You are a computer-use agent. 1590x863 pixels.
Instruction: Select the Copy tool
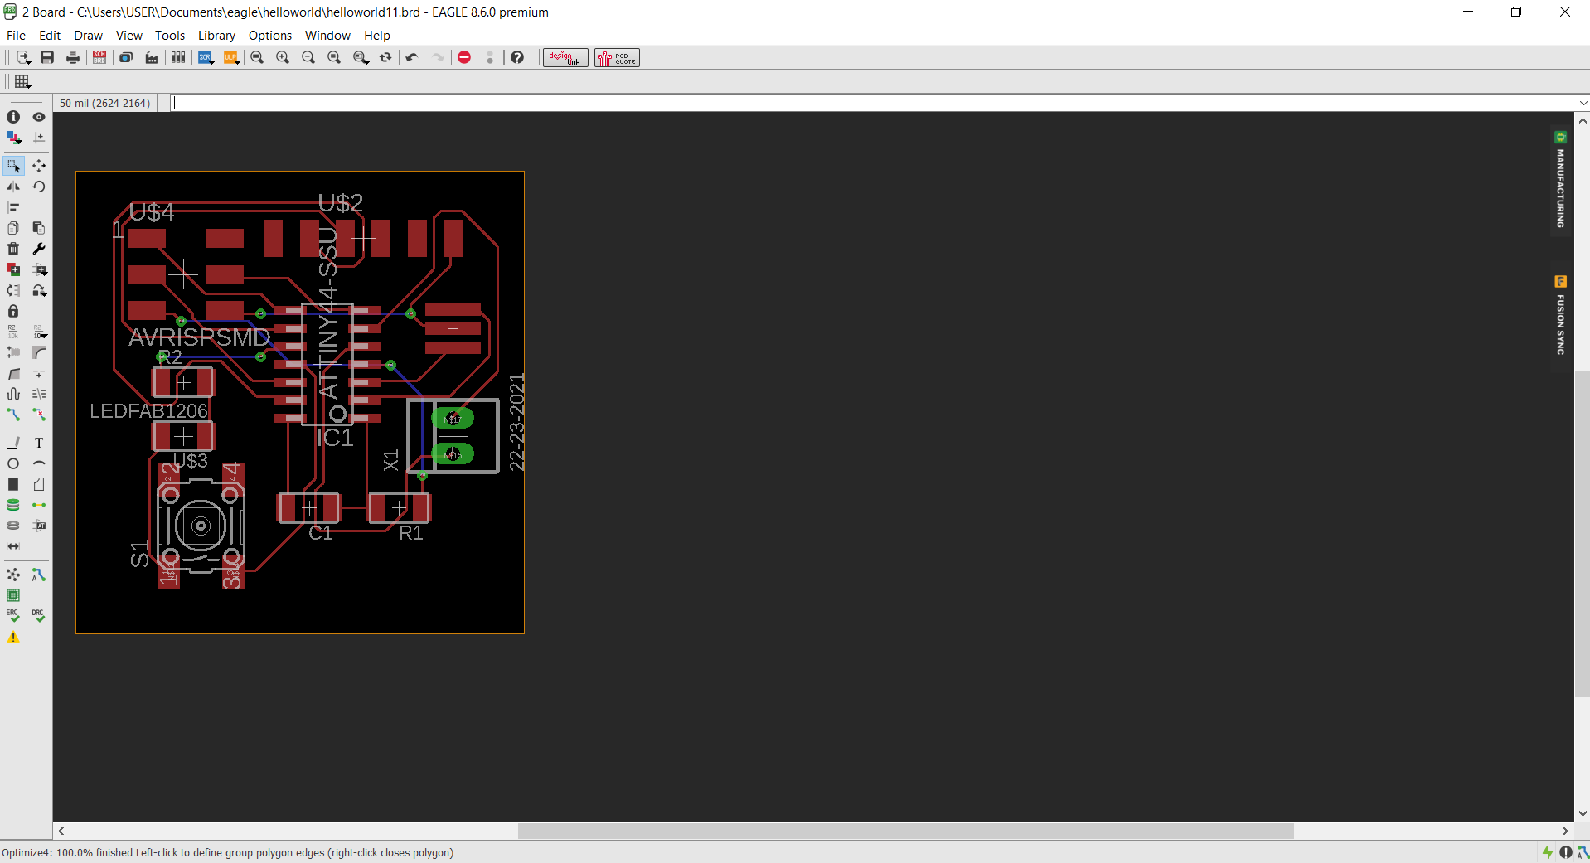coord(13,228)
